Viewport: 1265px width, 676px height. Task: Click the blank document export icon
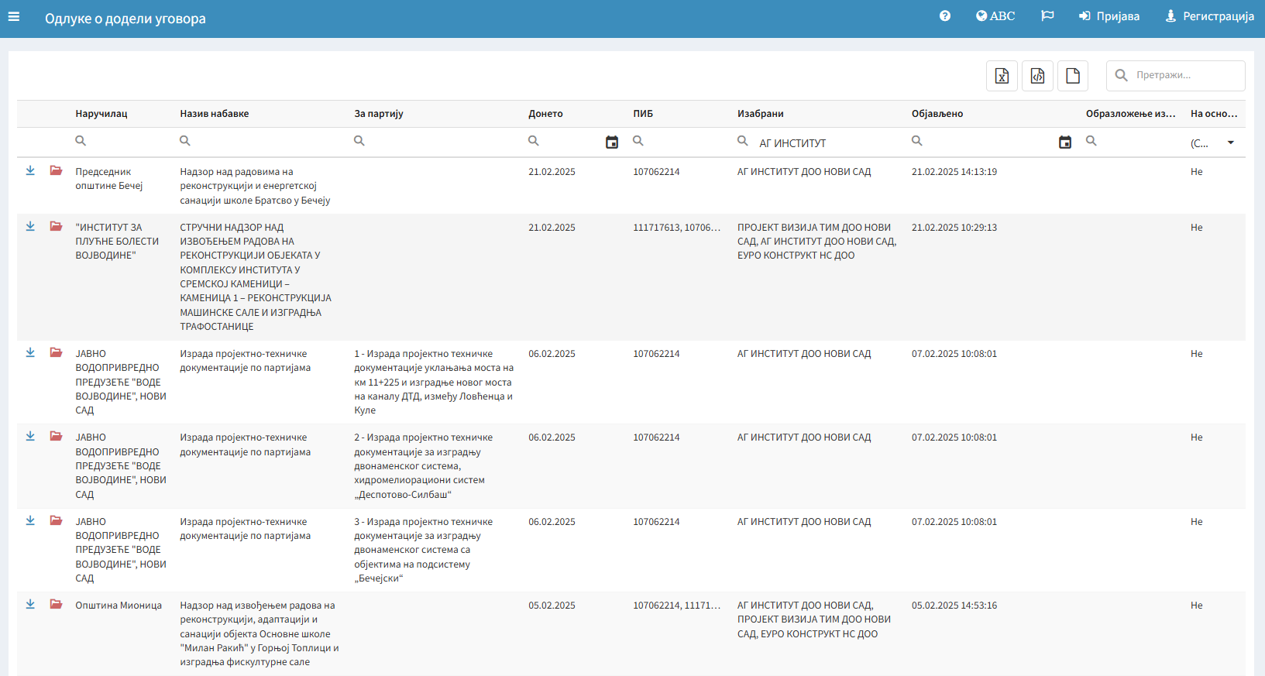(x=1073, y=76)
